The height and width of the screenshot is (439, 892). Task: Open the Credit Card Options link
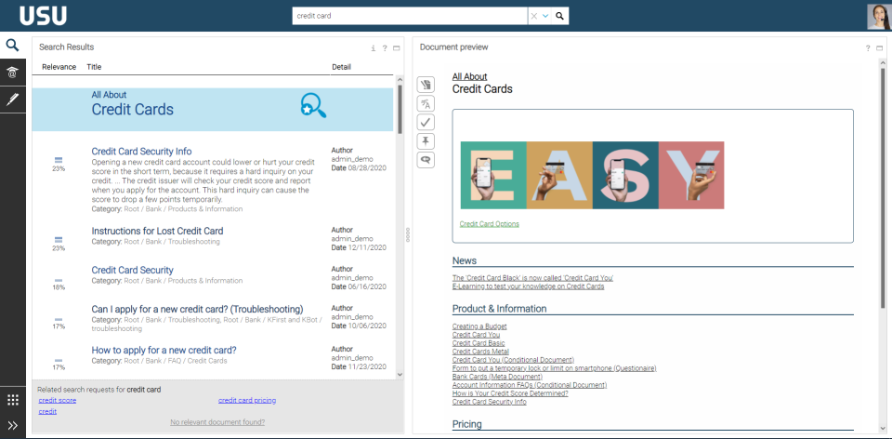coord(490,224)
